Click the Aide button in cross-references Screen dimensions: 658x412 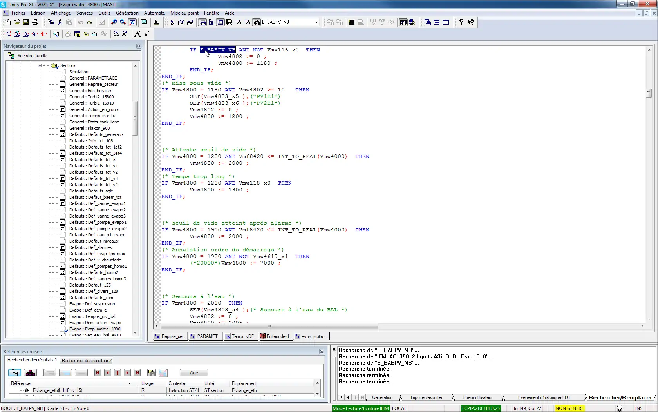pyautogui.click(x=194, y=373)
